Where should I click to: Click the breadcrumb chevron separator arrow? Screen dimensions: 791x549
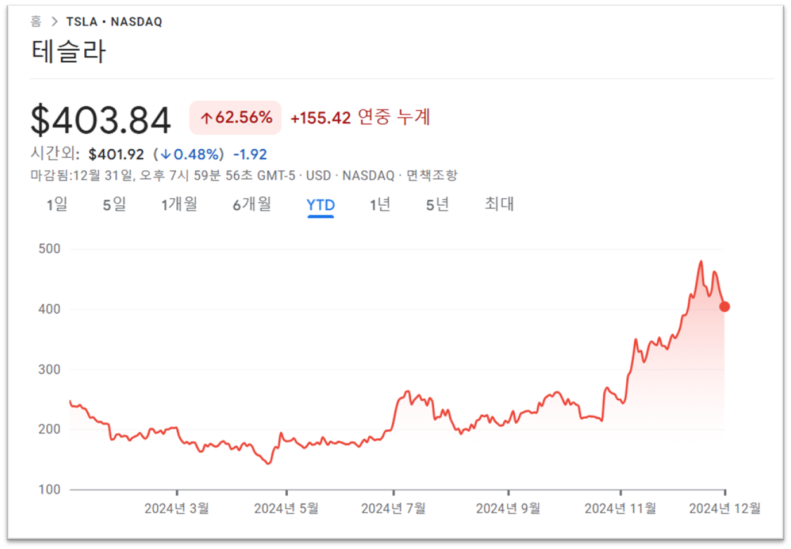click(55, 22)
